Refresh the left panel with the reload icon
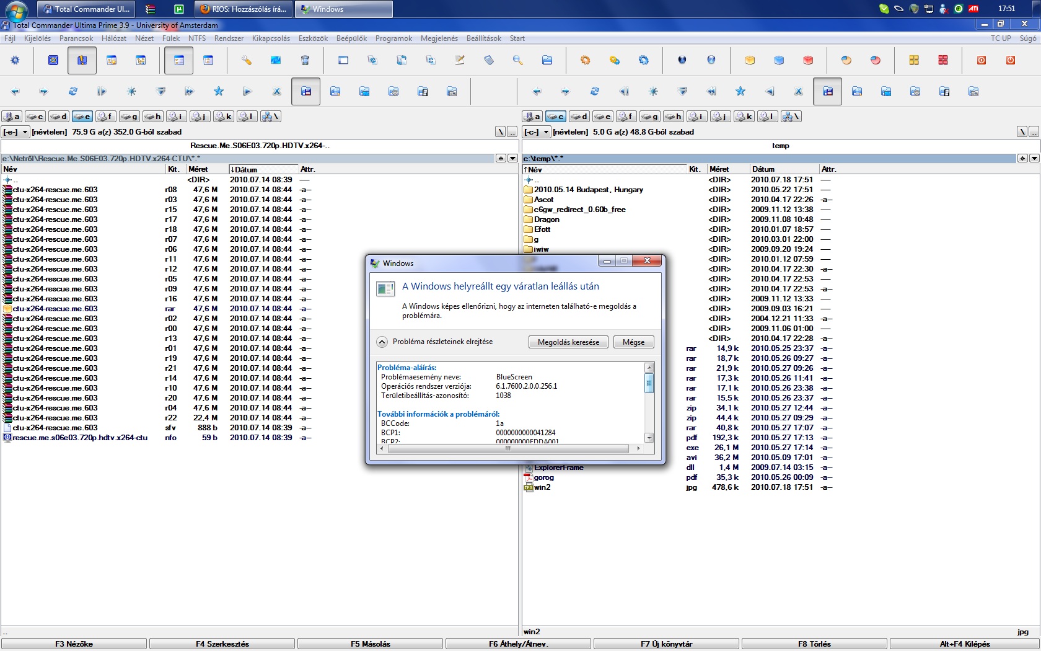The image size is (1041, 651). pyautogui.click(x=73, y=92)
